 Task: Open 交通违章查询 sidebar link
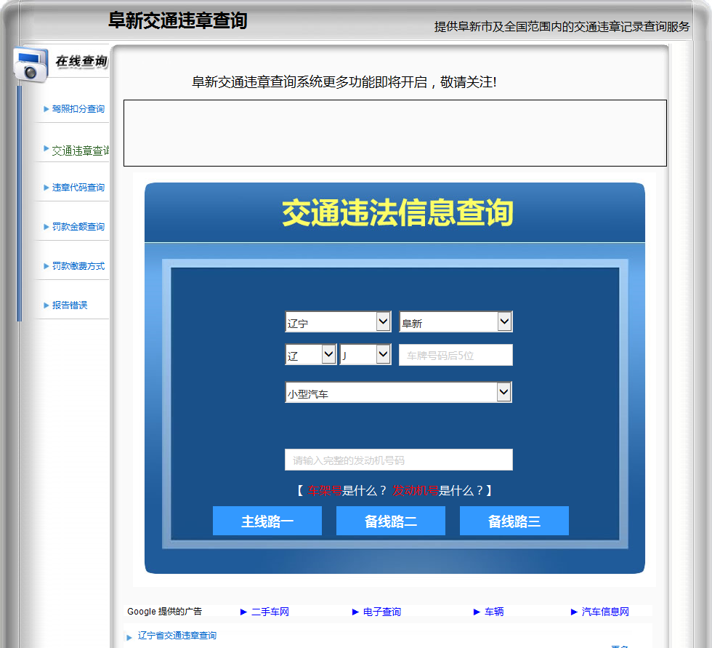pyautogui.click(x=80, y=151)
